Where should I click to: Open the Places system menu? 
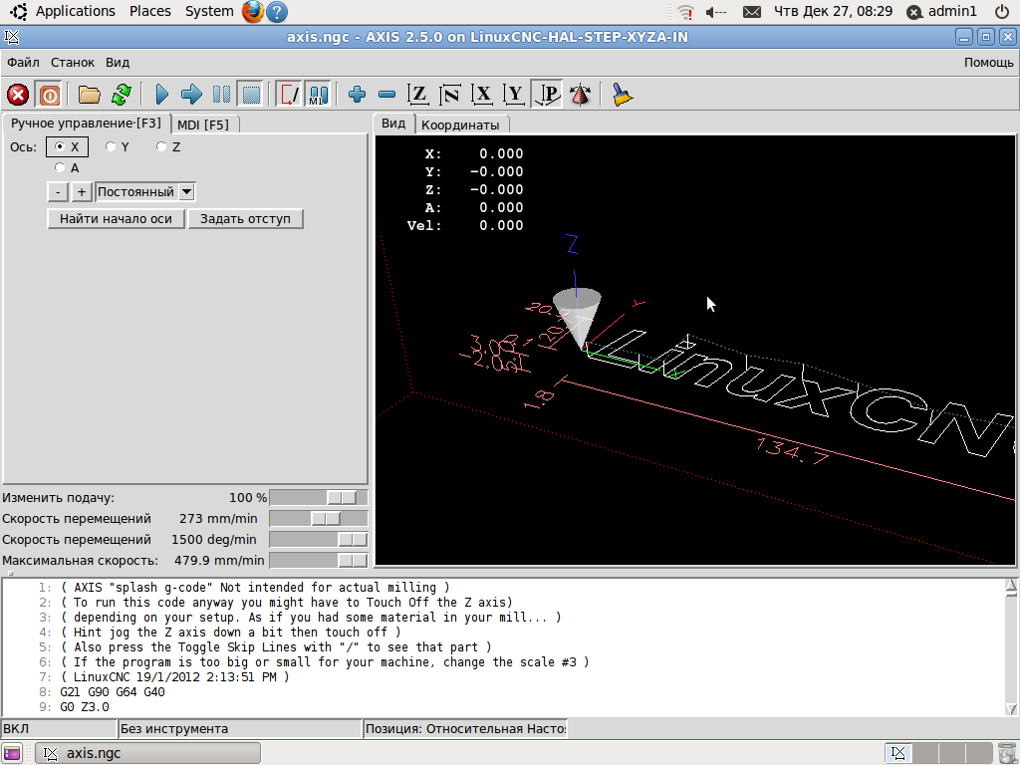tap(149, 11)
